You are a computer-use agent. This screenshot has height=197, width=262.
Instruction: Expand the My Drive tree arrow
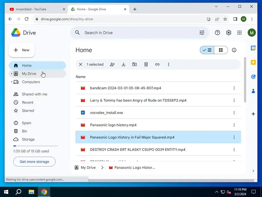[x=12, y=74]
